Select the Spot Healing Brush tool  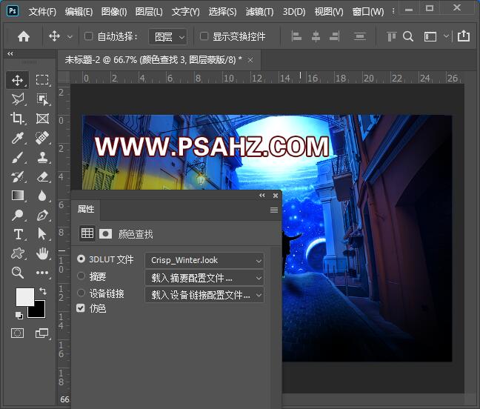(42, 138)
